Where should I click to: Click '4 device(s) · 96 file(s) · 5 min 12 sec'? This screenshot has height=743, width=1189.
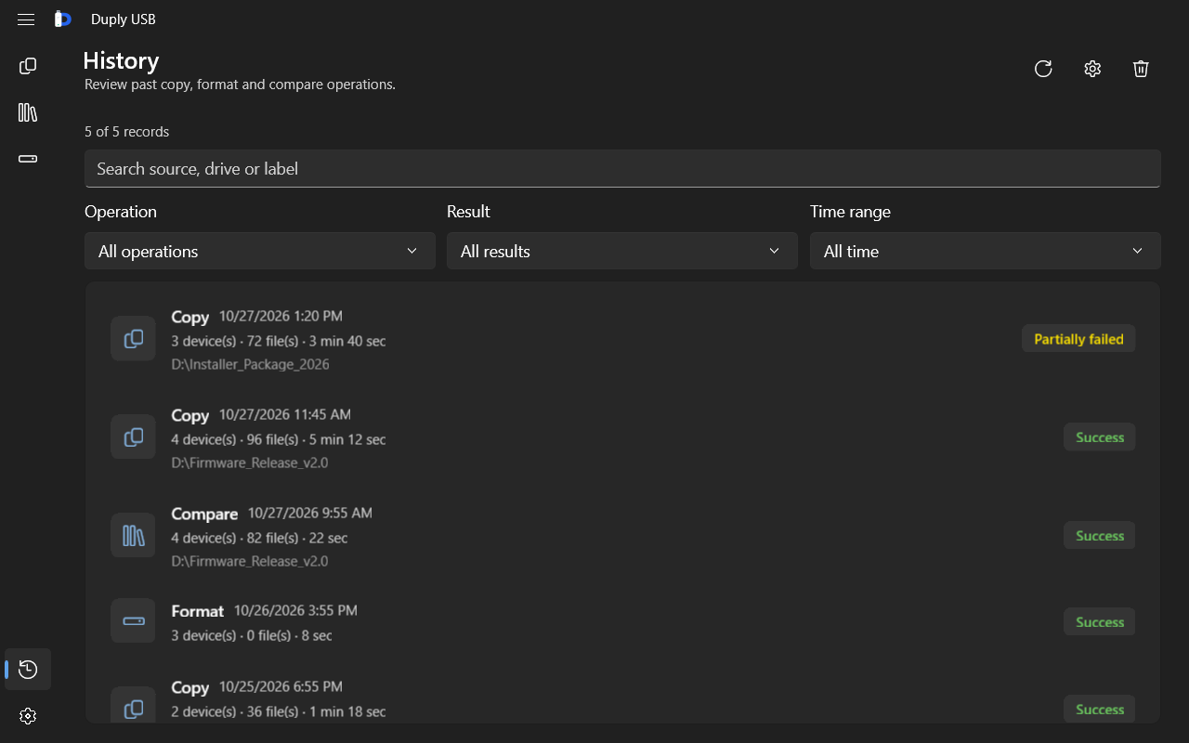tap(279, 439)
